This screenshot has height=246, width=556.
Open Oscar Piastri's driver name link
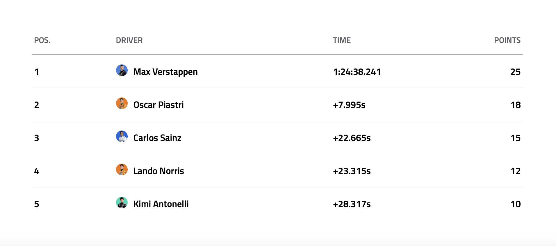pos(158,105)
